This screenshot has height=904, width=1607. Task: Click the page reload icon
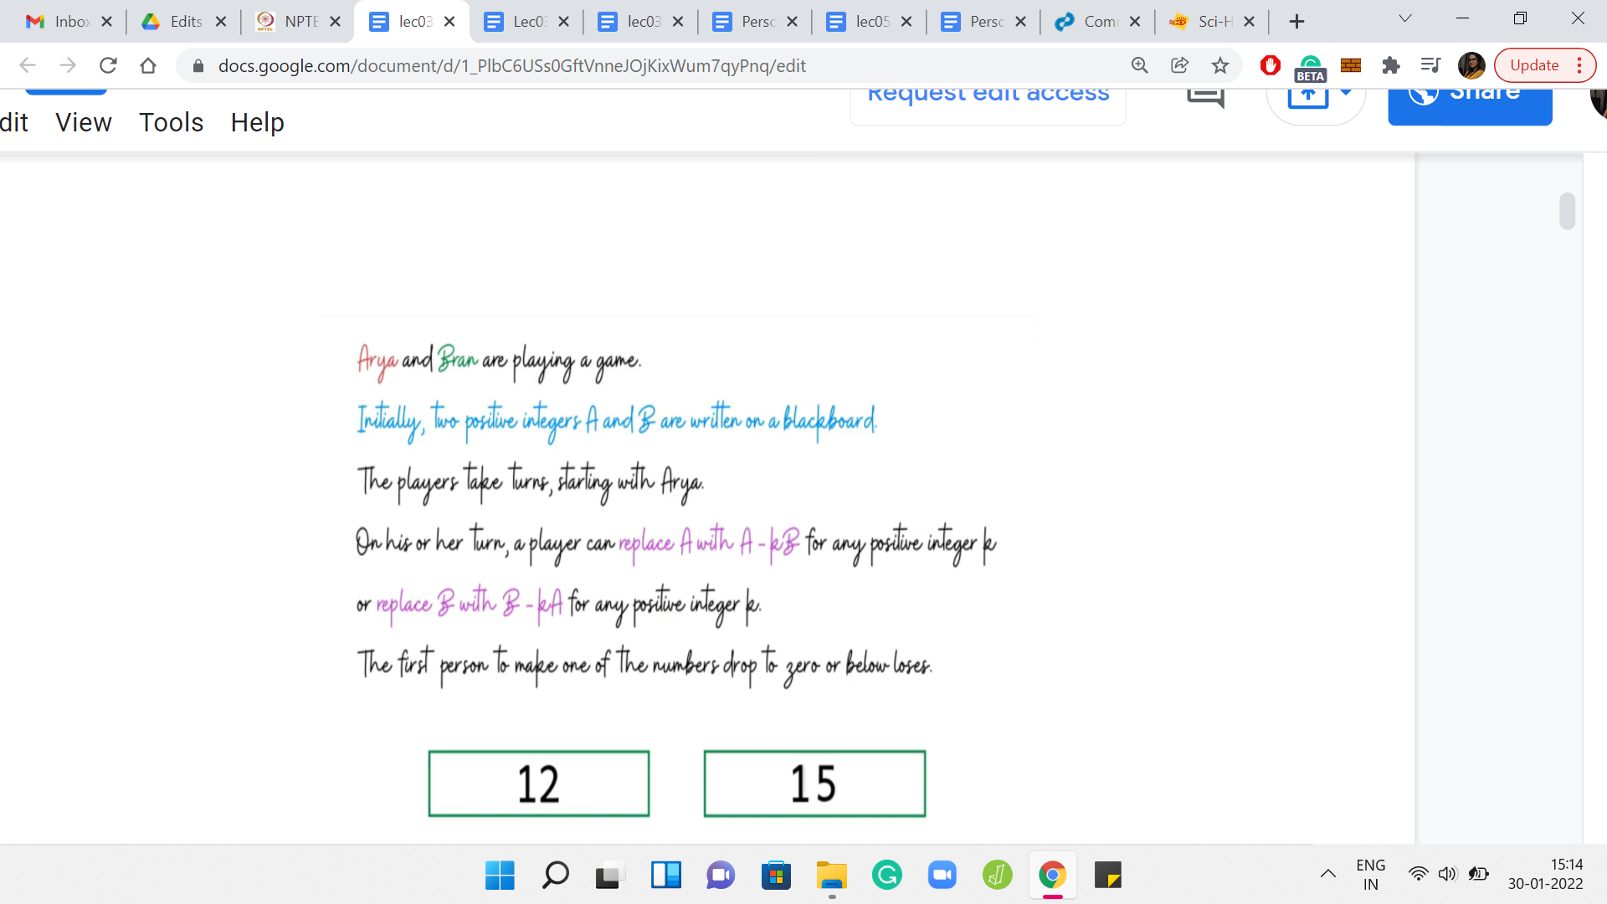point(108,65)
